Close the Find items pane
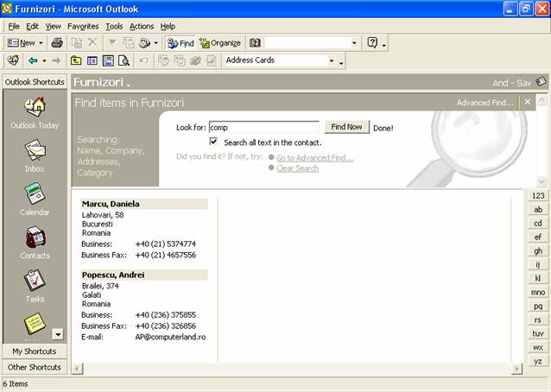Viewport: 551px width, 392px height. point(528,102)
